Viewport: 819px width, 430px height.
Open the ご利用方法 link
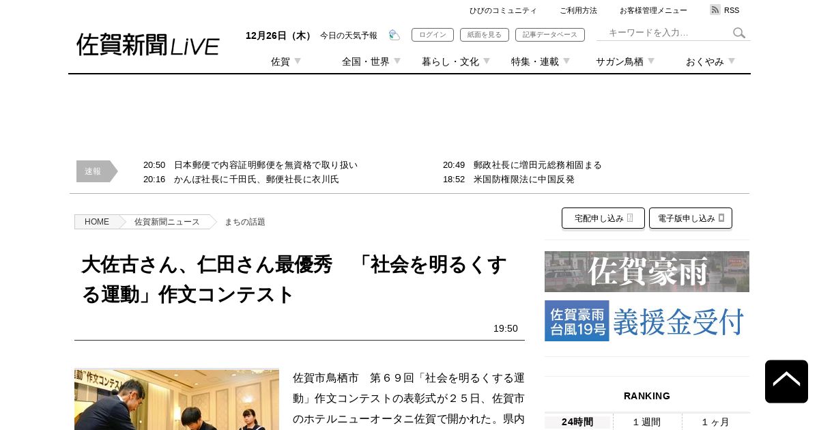click(x=578, y=10)
